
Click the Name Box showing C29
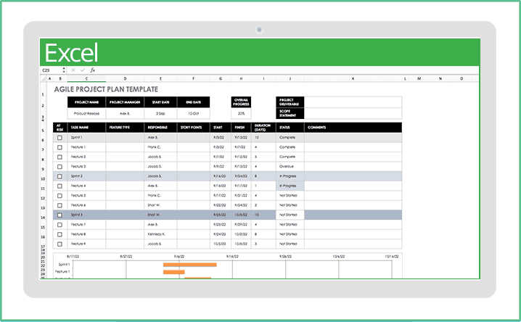[x=49, y=70]
